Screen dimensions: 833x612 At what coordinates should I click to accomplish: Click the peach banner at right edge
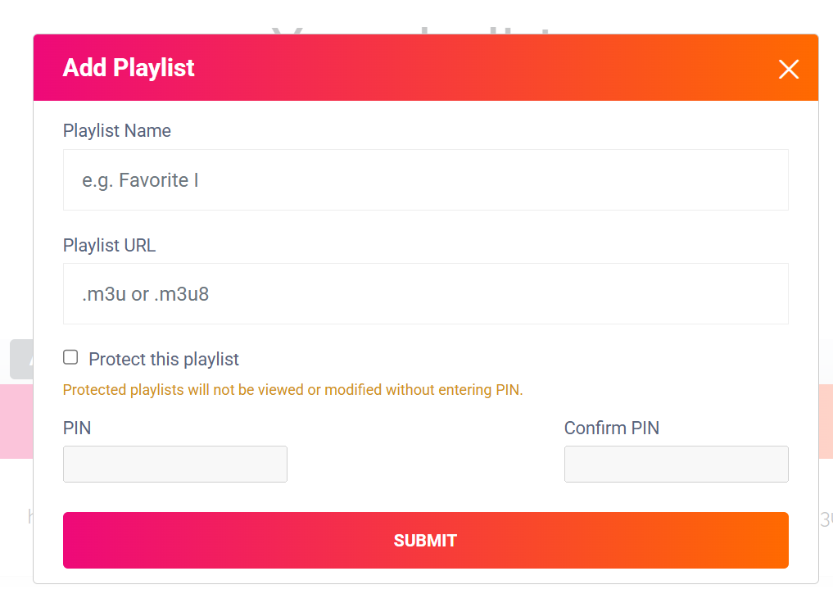(x=826, y=421)
